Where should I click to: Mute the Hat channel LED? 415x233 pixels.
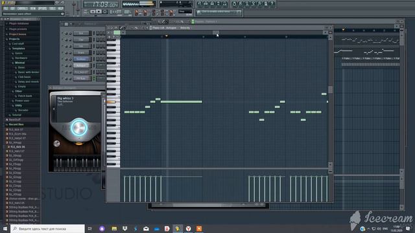coord(63,46)
